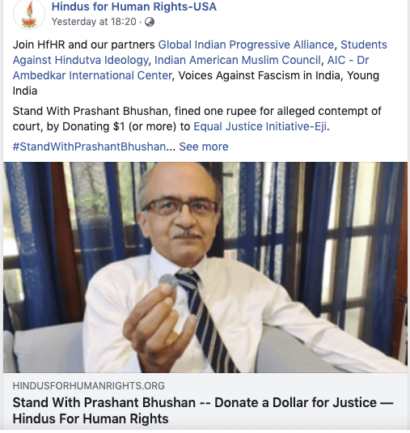Click the HINDUSFORHUMANRIGHTS.ORG domain label
The image size is (410, 433).
point(89,385)
